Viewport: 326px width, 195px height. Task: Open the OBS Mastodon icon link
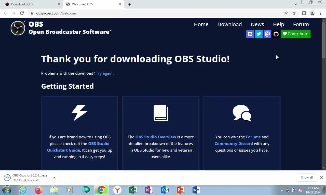(267, 34)
